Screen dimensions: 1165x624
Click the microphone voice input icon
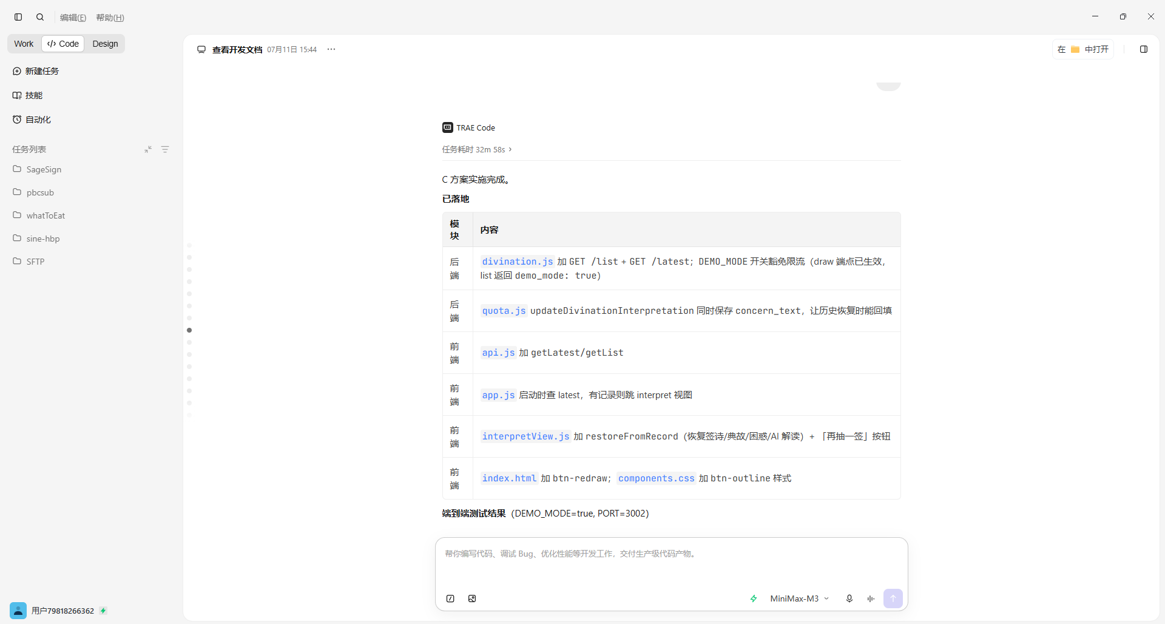pos(849,599)
